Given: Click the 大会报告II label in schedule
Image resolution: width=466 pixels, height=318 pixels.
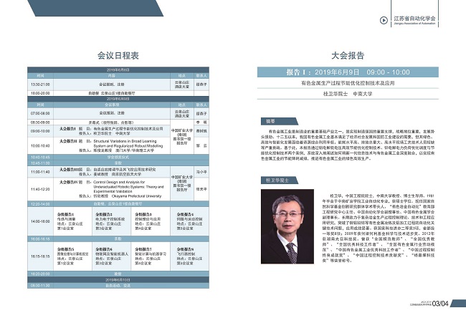Looking at the screenshot, I should 68,141.
